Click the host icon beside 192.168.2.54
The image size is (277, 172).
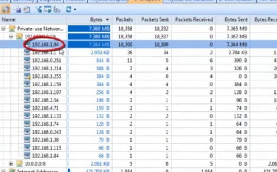coord(27,100)
